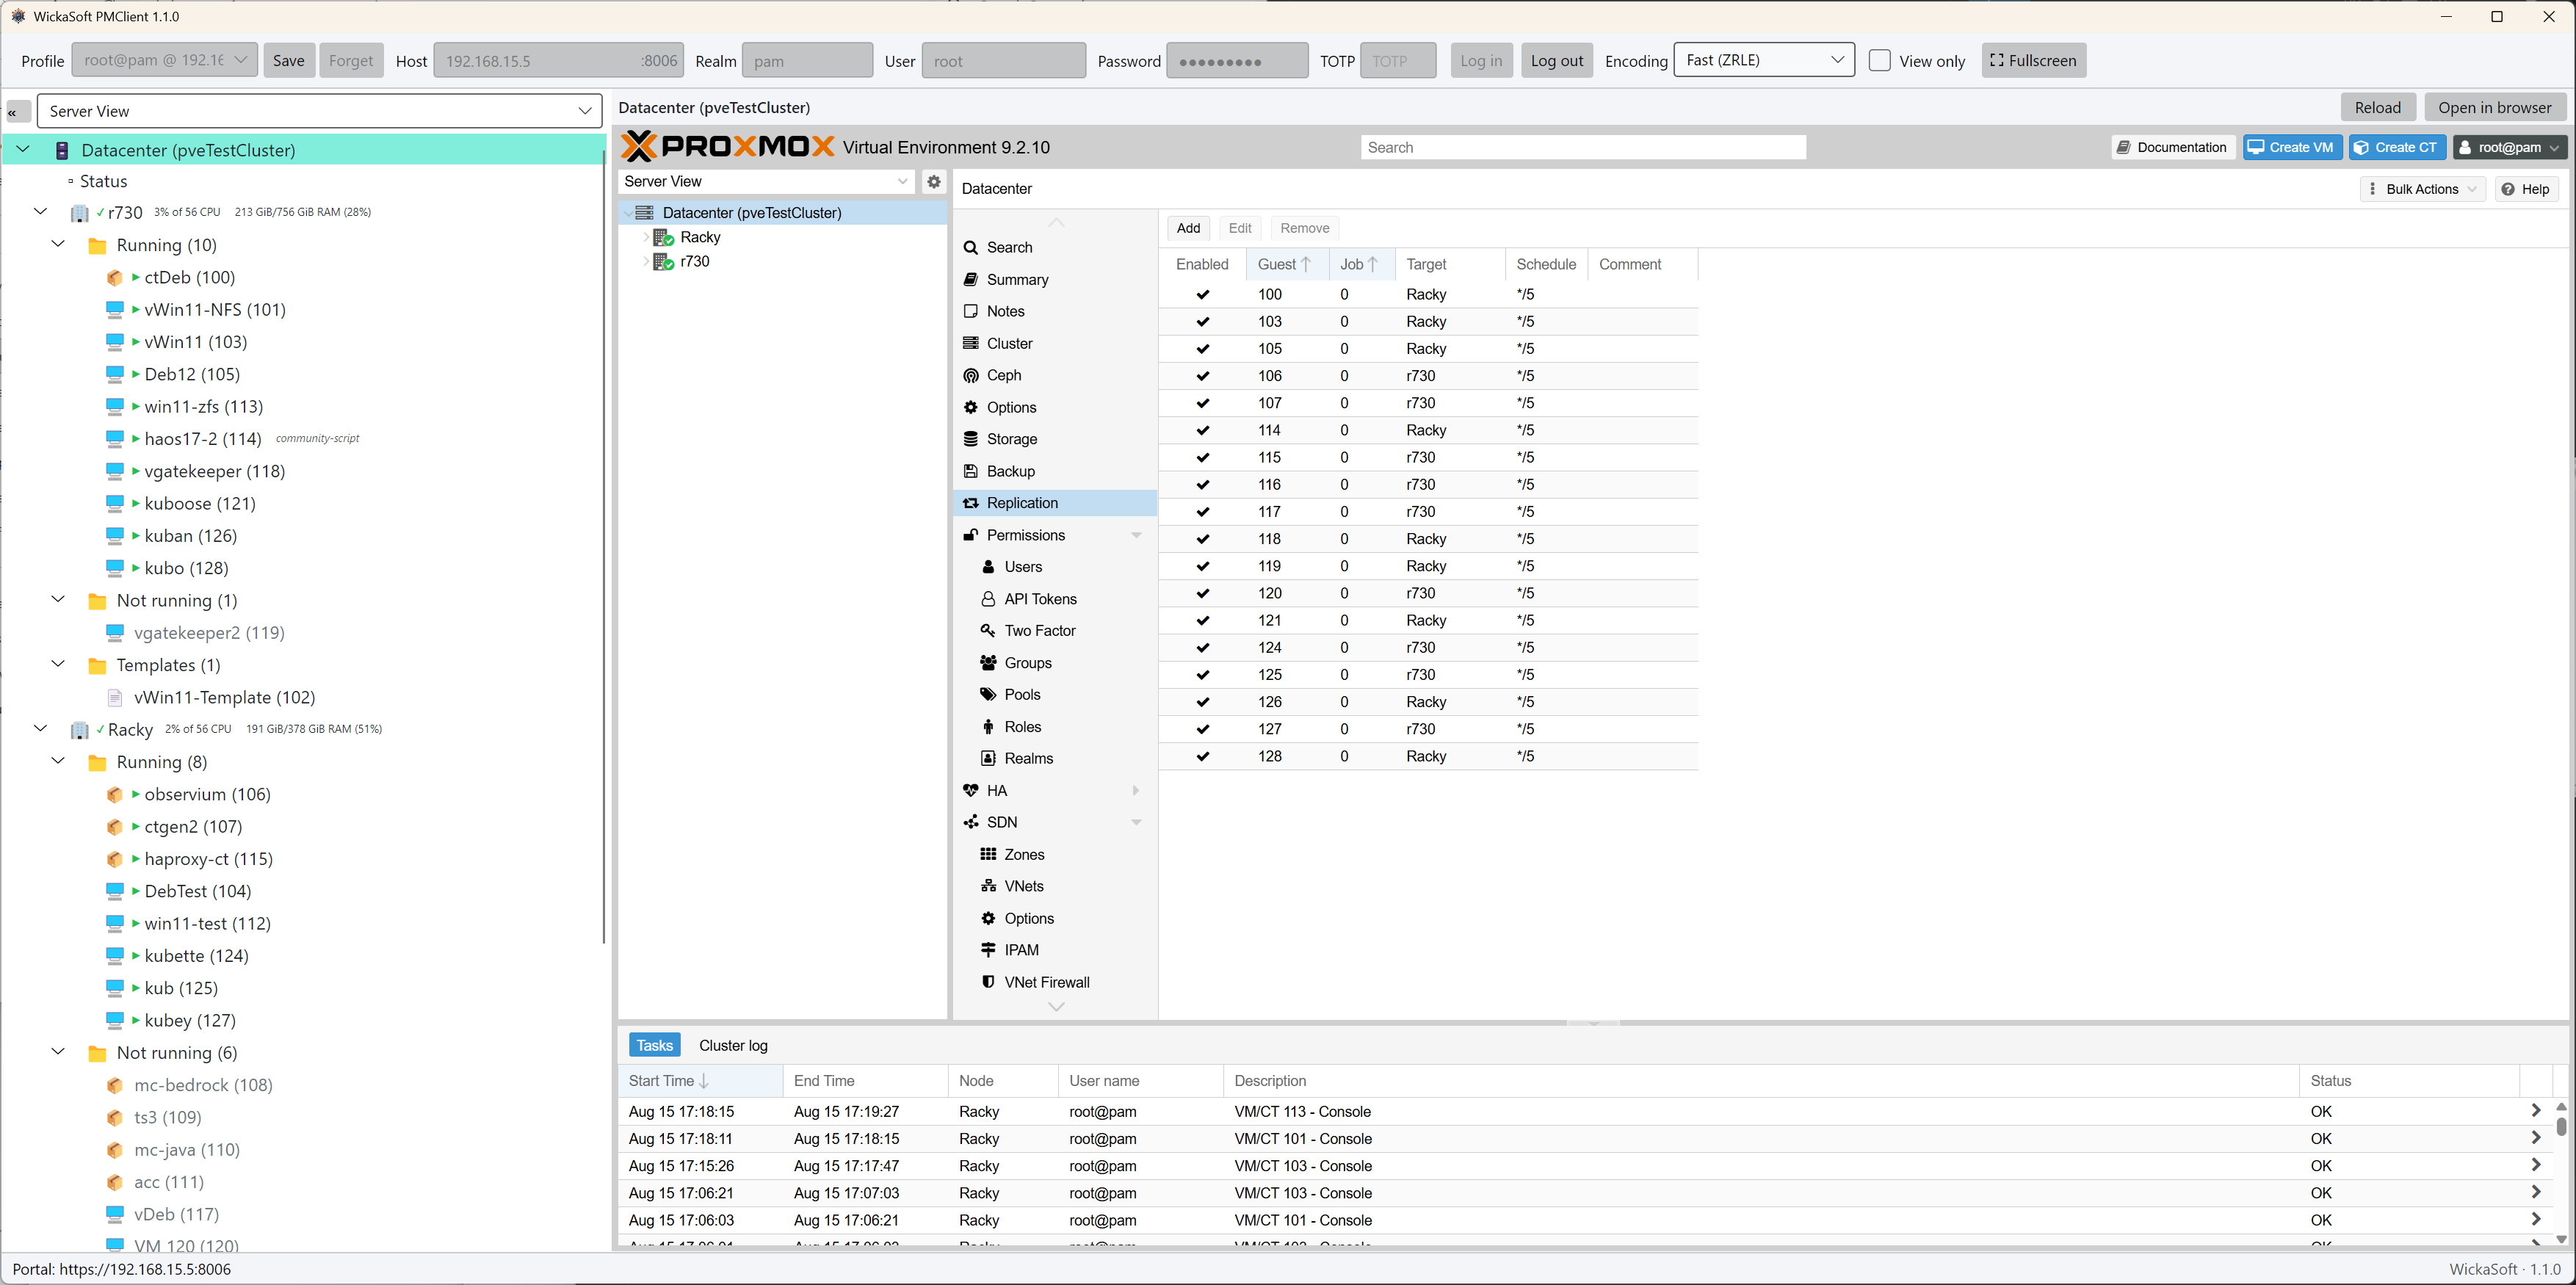Click the Create VM button
Viewport: 2576px width, 1285px height.
tap(2291, 148)
